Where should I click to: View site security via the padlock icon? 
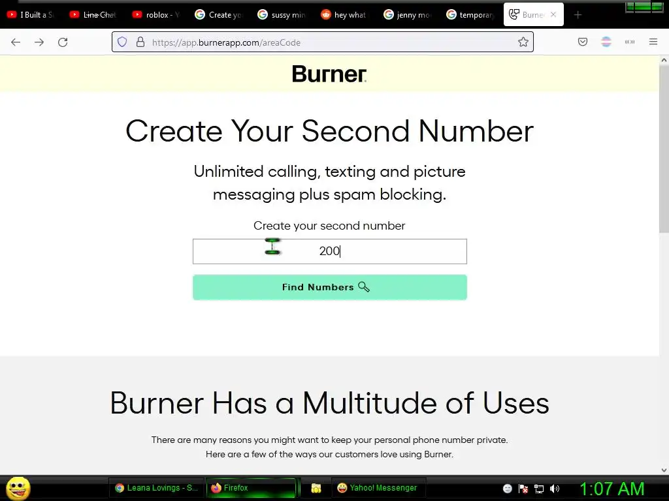[x=140, y=42]
